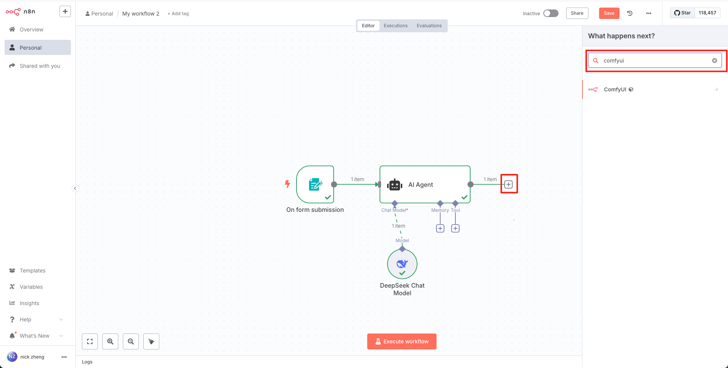
Task: Select Personal in the sidebar
Action: 38,48
